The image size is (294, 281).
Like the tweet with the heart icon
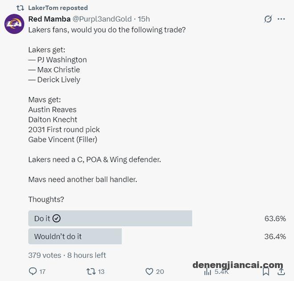click(149, 271)
